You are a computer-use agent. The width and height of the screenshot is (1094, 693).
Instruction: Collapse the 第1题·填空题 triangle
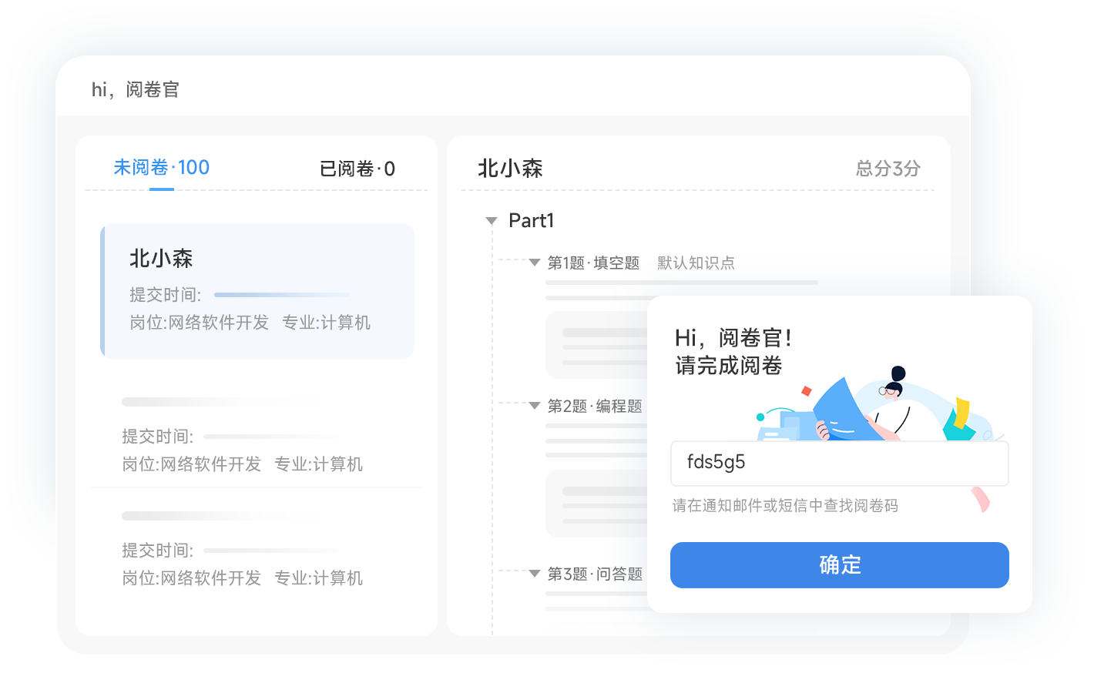click(534, 263)
